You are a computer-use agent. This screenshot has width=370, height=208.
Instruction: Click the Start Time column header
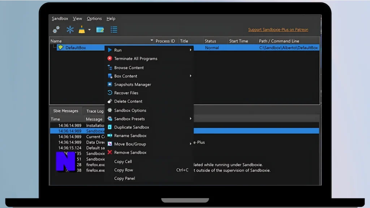point(242,41)
